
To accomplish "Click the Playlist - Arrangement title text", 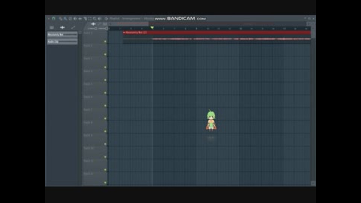I will point(125,18).
